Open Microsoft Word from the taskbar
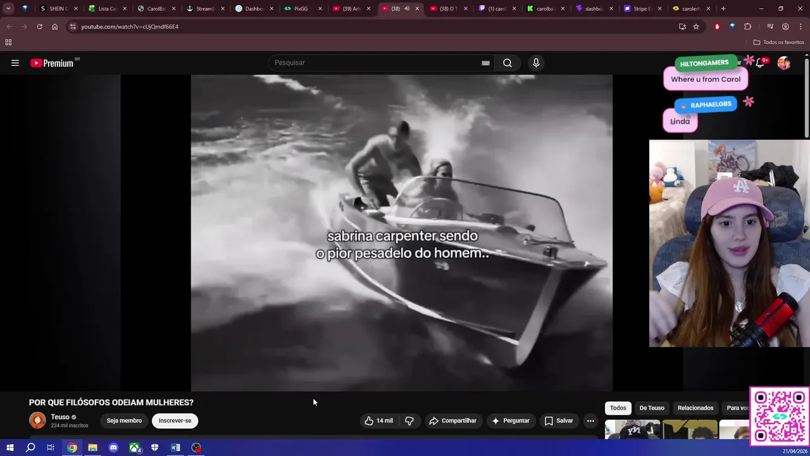810x456 pixels. click(175, 448)
